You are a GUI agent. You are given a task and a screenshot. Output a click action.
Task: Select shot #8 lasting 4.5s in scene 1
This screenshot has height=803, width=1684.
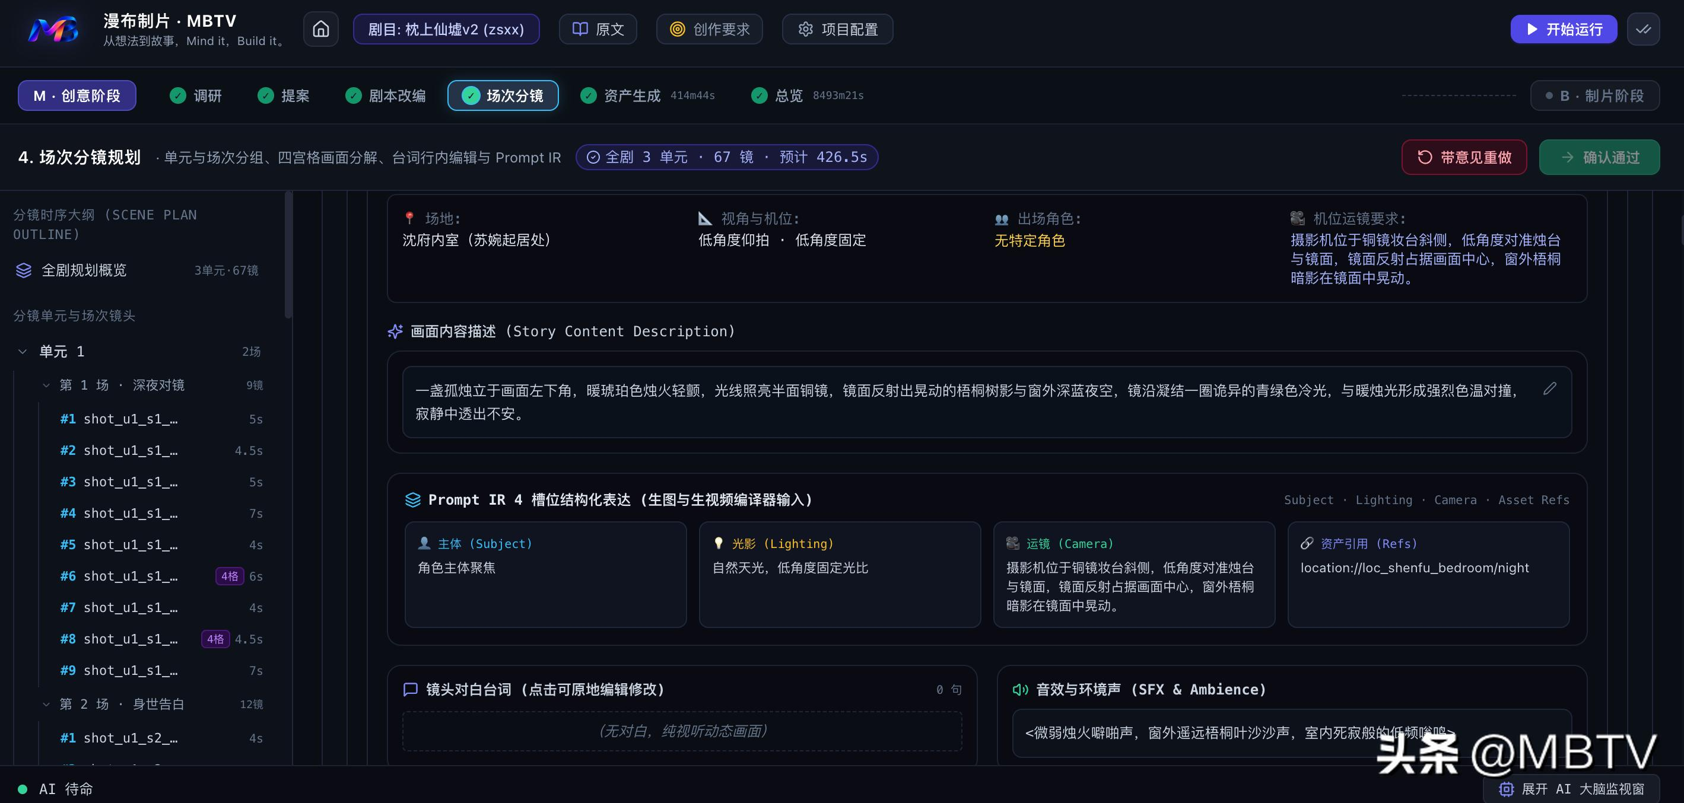click(x=161, y=639)
